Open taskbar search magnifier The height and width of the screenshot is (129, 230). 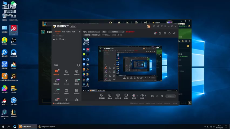[x=9, y=126]
